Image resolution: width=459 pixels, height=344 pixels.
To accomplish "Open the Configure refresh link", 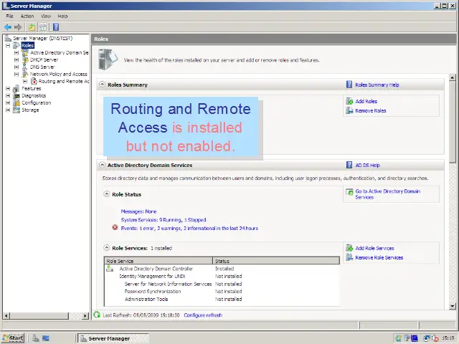I will tap(203, 315).
